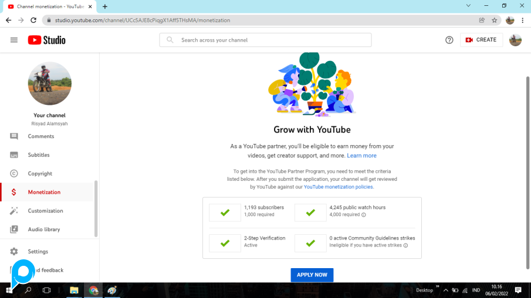Open the hamburger navigation menu
This screenshot has width=531, height=298.
click(14, 40)
